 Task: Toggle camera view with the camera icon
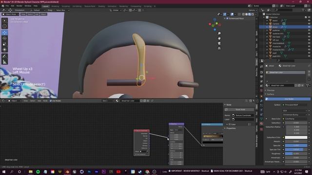click(219, 43)
